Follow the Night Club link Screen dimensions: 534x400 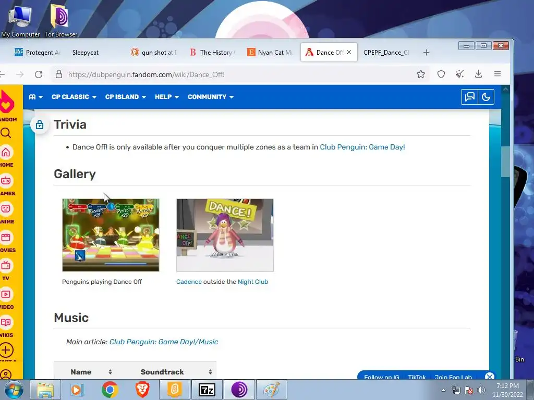point(253,282)
